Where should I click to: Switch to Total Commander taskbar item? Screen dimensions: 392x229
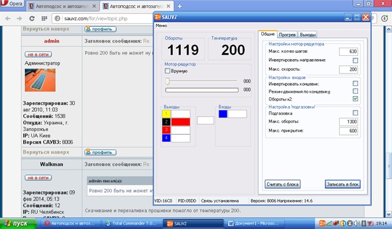[x=131, y=223]
